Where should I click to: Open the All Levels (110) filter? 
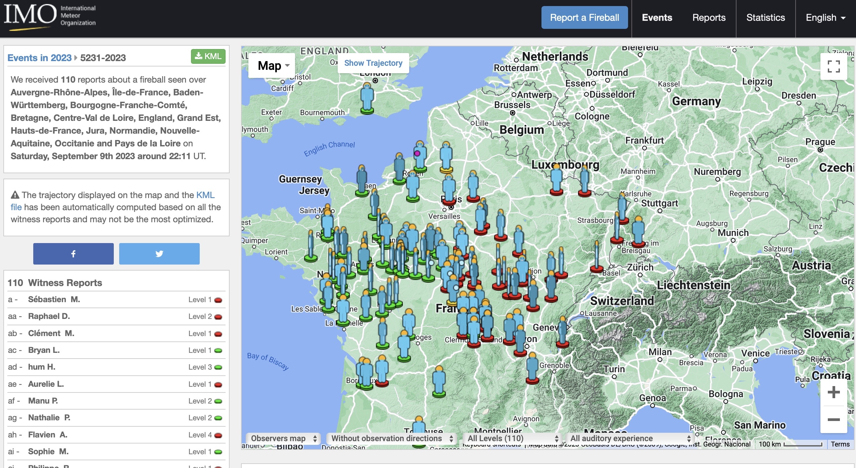pyautogui.click(x=512, y=438)
